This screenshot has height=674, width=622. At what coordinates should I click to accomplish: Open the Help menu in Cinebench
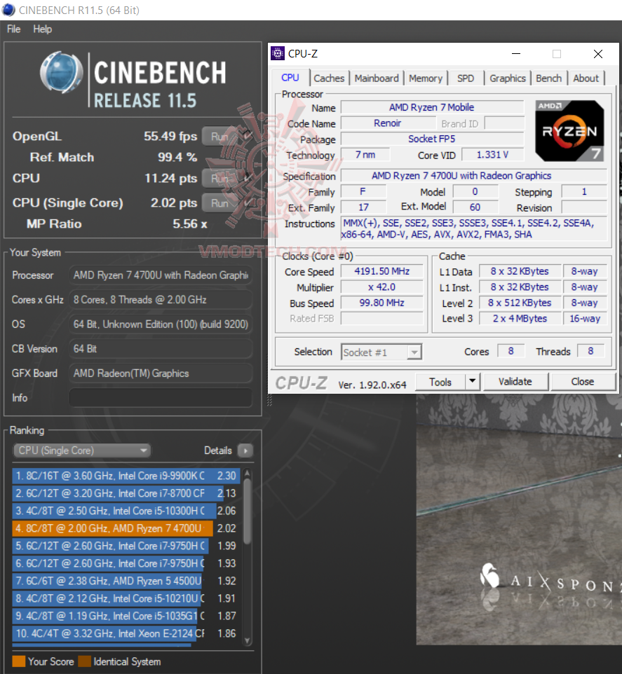pyautogui.click(x=42, y=29)
